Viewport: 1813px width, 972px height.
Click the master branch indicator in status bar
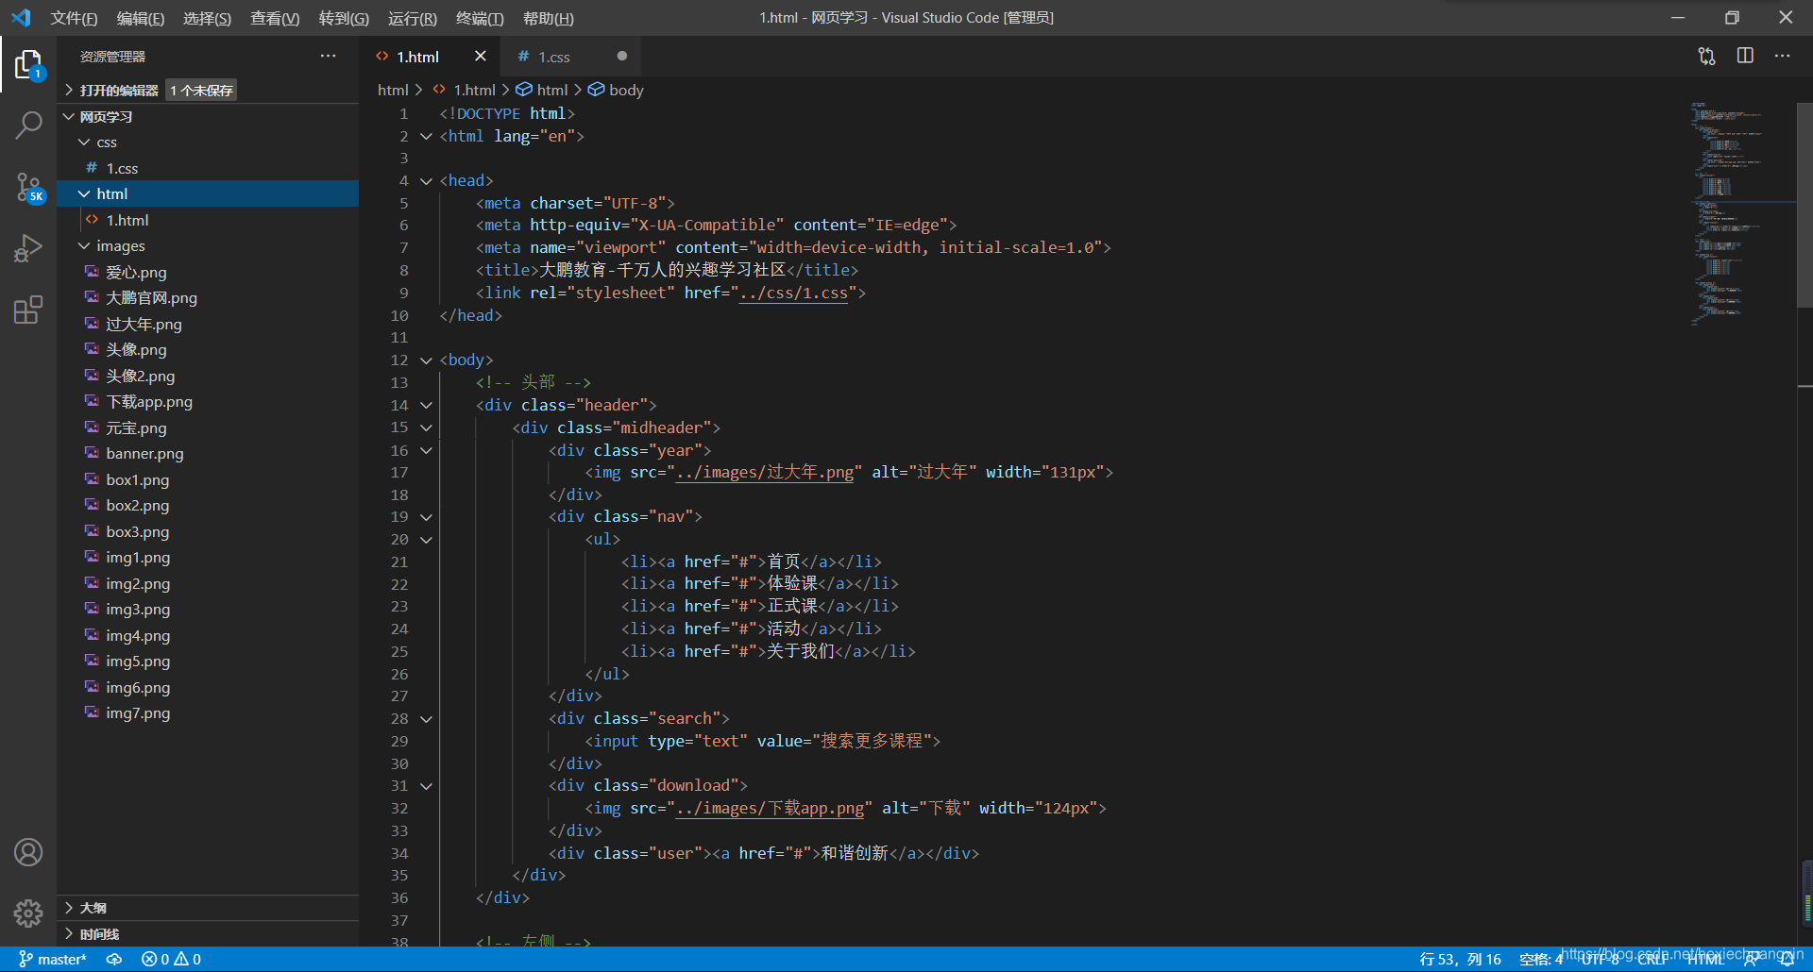pos(53,959)
